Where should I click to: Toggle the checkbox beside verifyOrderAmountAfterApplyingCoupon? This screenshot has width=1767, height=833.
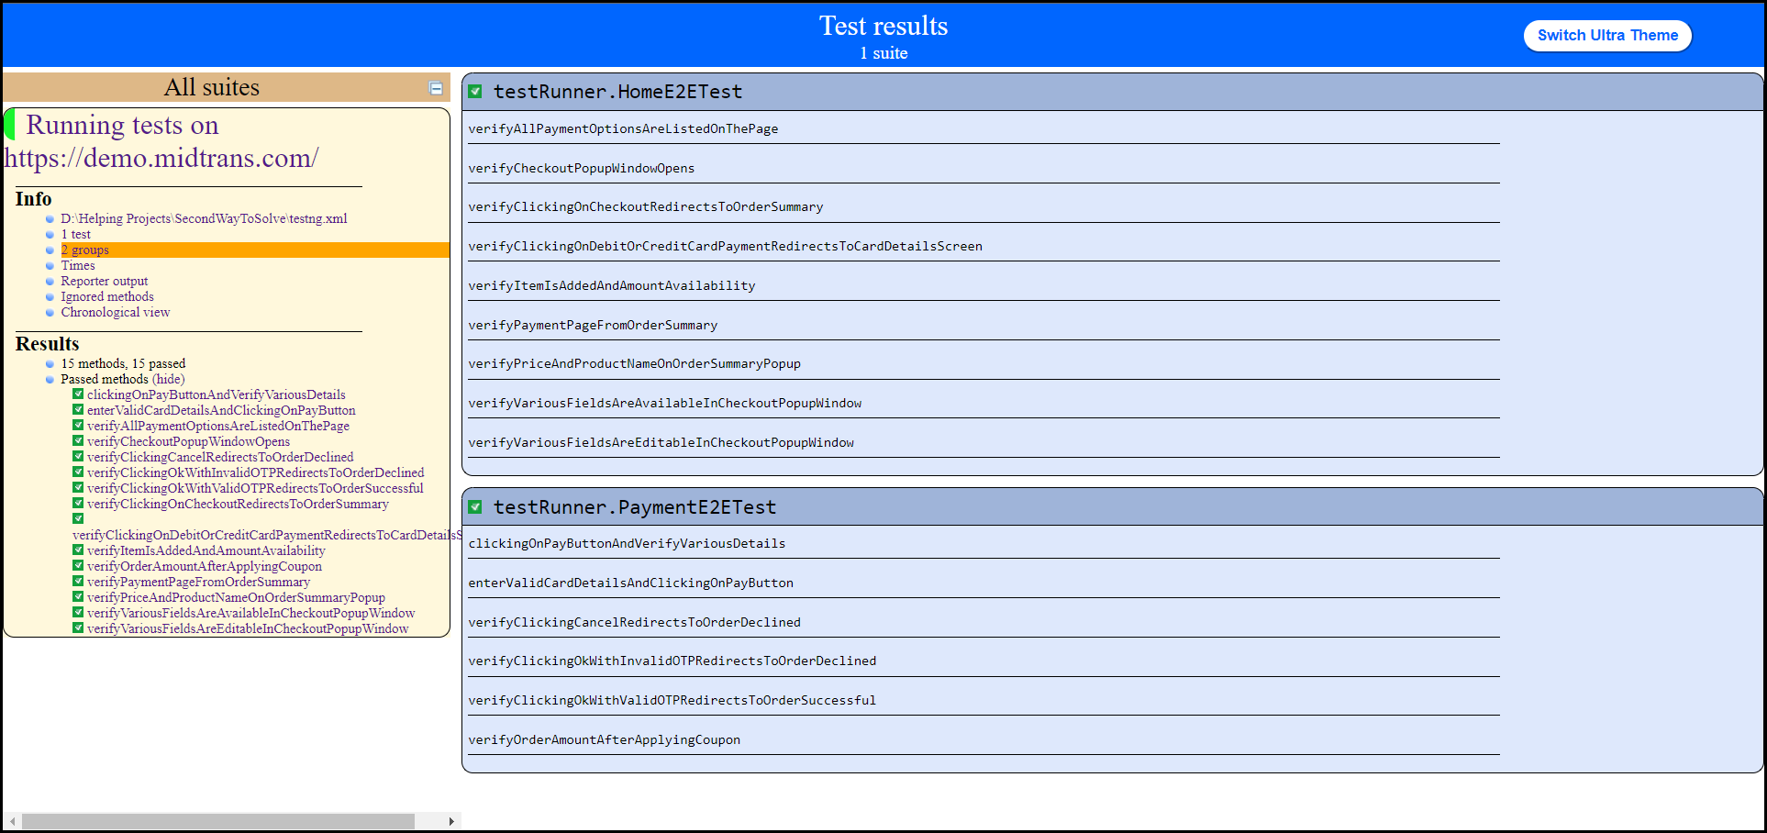coord(78,566)
